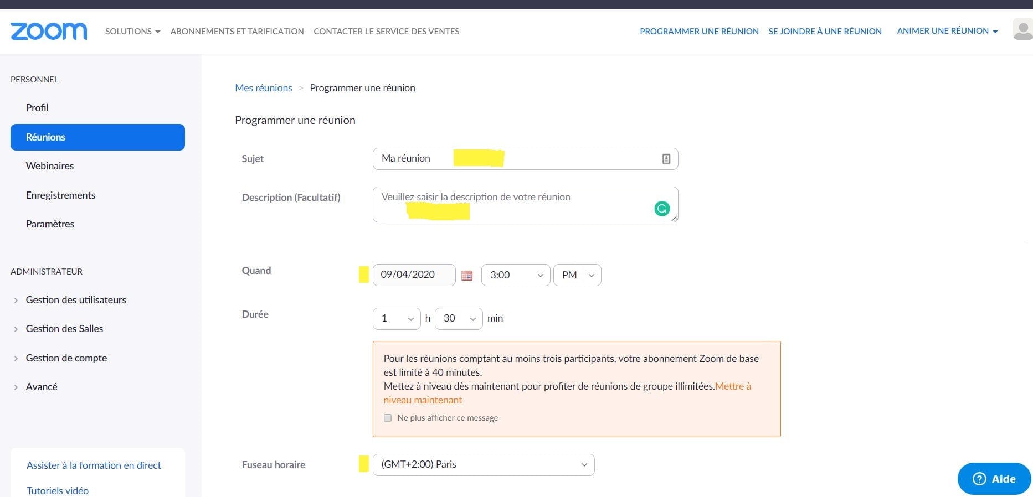Go to Profil in sidebar

pos(37,108)
